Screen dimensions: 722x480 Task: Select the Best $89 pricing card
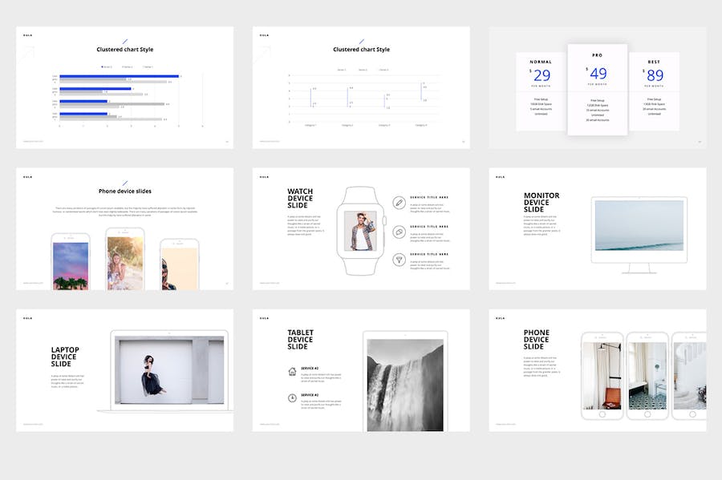point(654,91)
